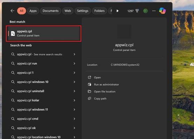
Task: Select the 'appwiz.cpl 1' web suggestion
Action: pos(44,73)
